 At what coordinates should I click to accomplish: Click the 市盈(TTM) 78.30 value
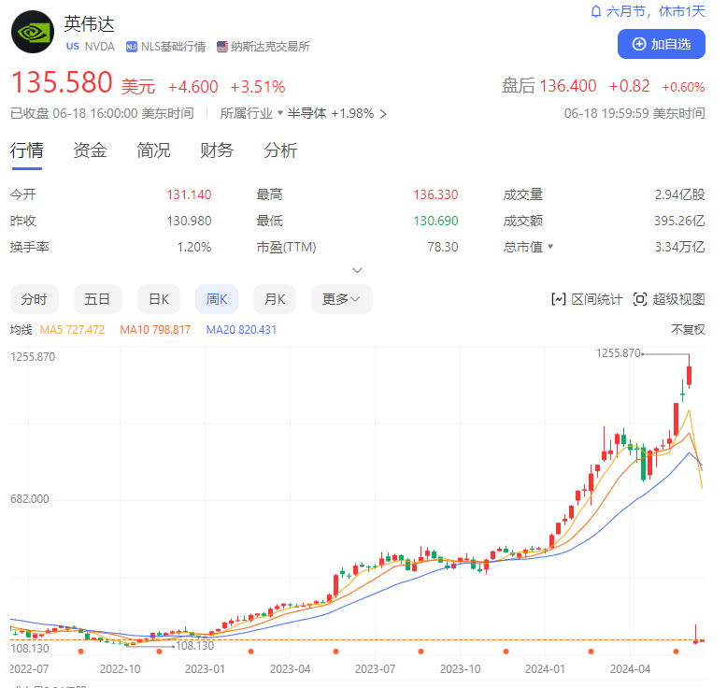443,247
